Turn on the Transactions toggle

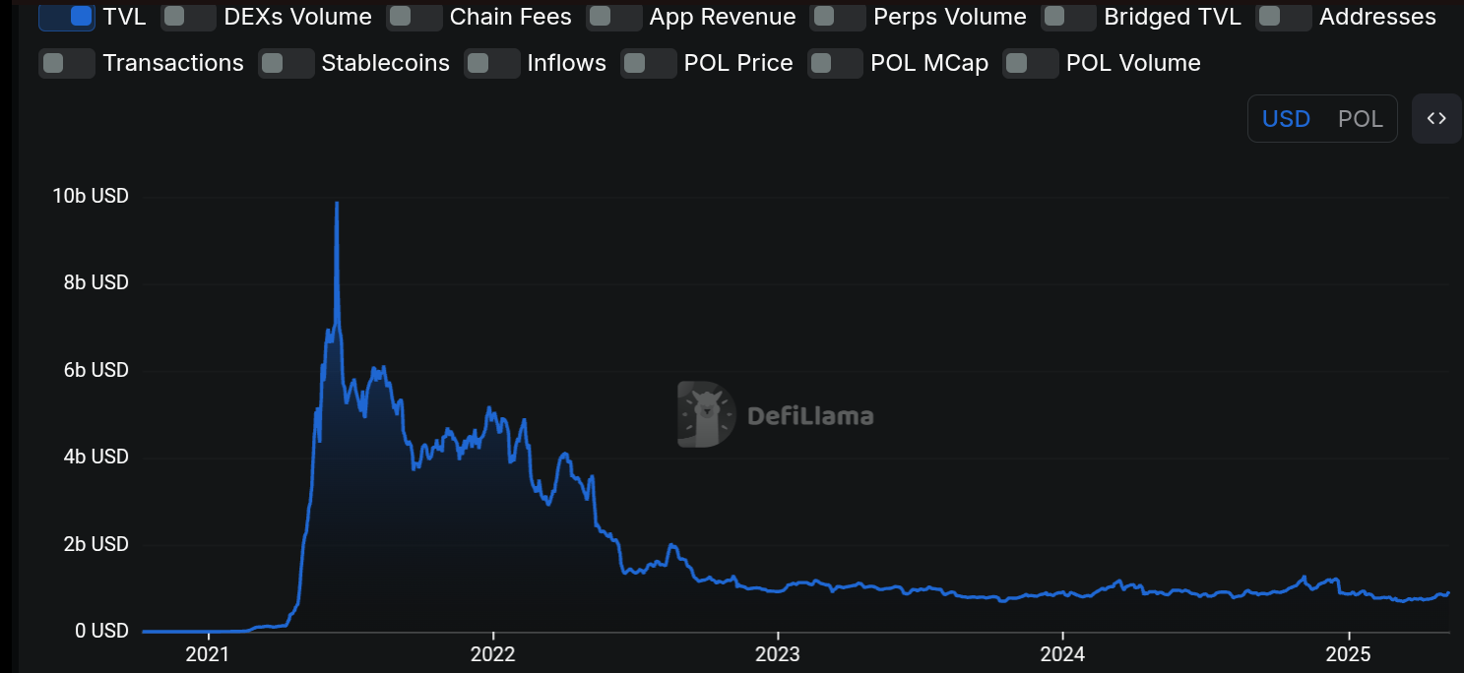pos(66,63)
